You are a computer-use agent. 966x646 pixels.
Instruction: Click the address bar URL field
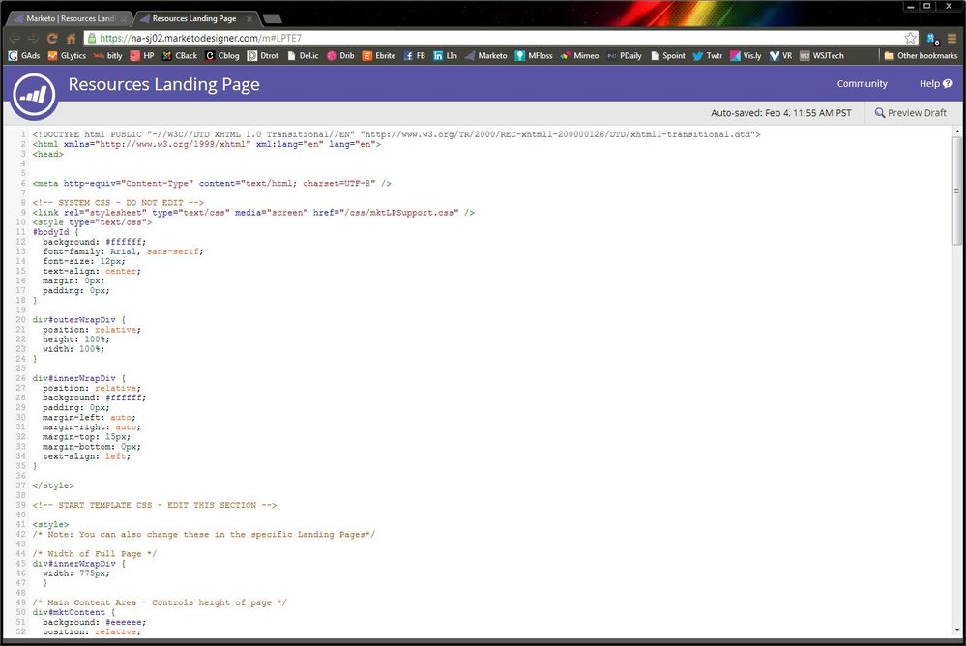point(483,38)
